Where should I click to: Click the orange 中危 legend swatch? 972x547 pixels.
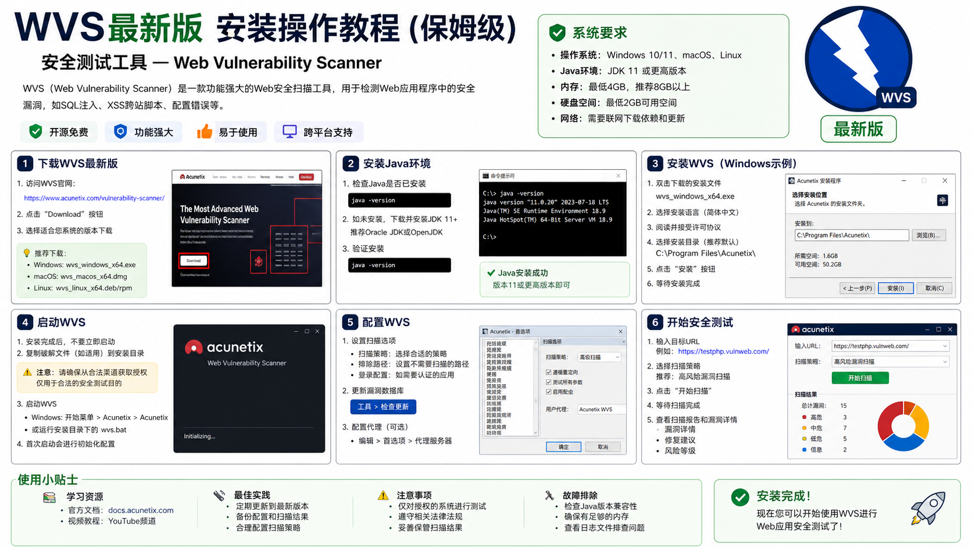point(805,428)
